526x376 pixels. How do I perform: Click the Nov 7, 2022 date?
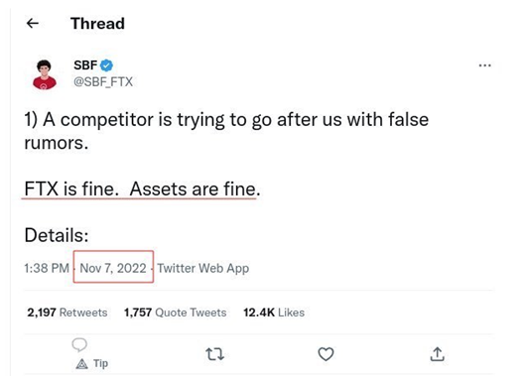(113, 268)
